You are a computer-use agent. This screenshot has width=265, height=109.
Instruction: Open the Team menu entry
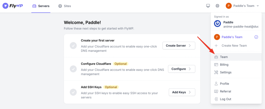click(x=236, y=57)
